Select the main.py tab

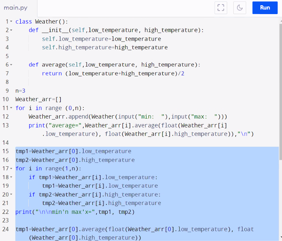click(x=15, y=8)
